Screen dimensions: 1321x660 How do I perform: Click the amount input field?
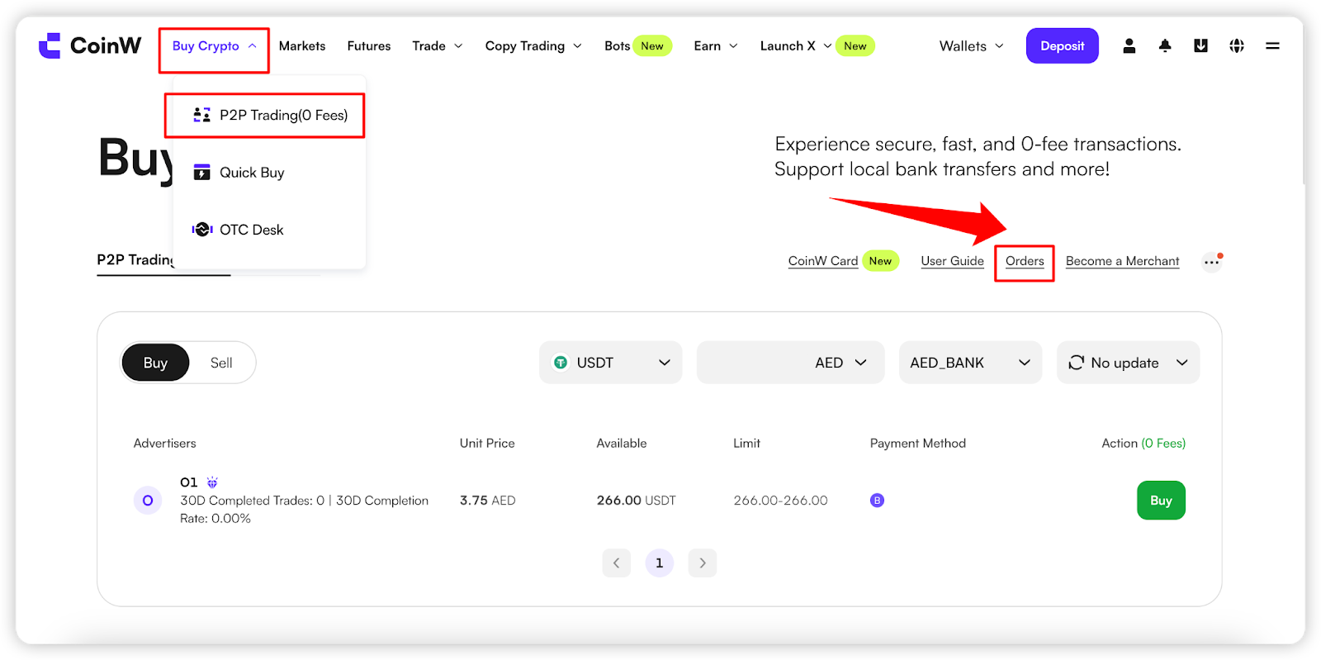[x=751, y=363]
